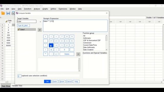Click the Target Variable input field

(27, 21)
